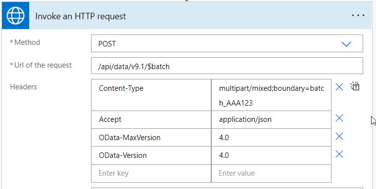The height and width of the screenshot is (189, 376).
Task: Delete the OData-Version header row
Action: point(339,154)
